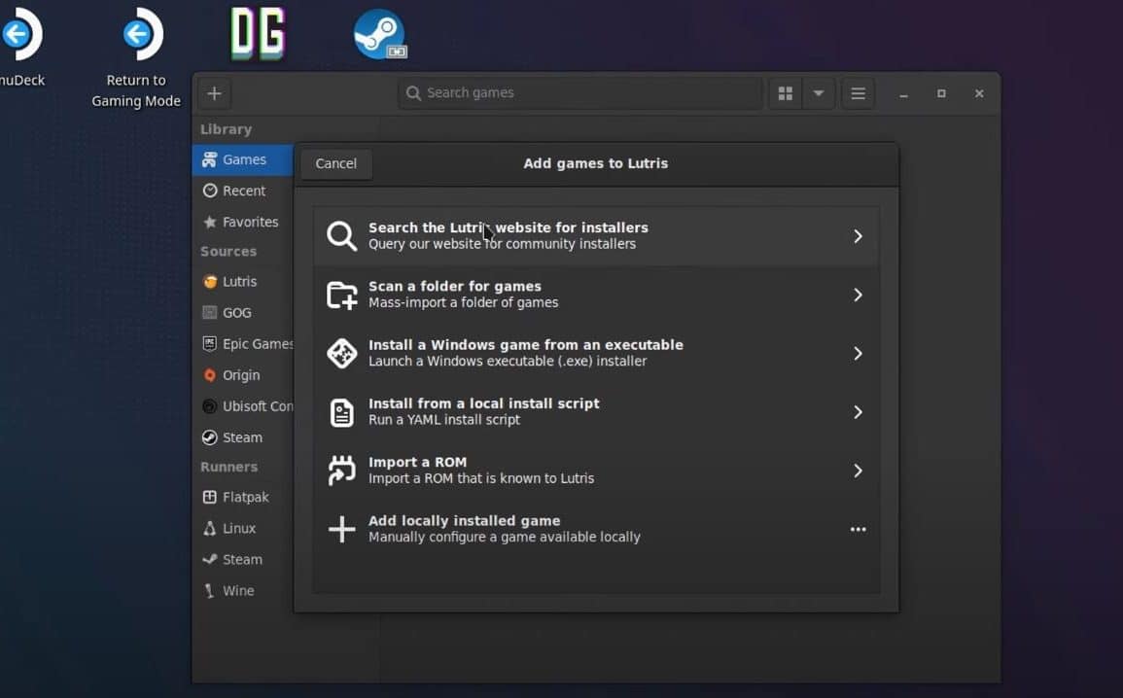Click the DG desktop shortcut icon
The width and height of the screenshot is (1123, 698).
[258, 34]
